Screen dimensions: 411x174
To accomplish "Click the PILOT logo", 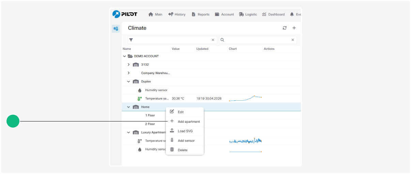I will click(x=125, y=14).
